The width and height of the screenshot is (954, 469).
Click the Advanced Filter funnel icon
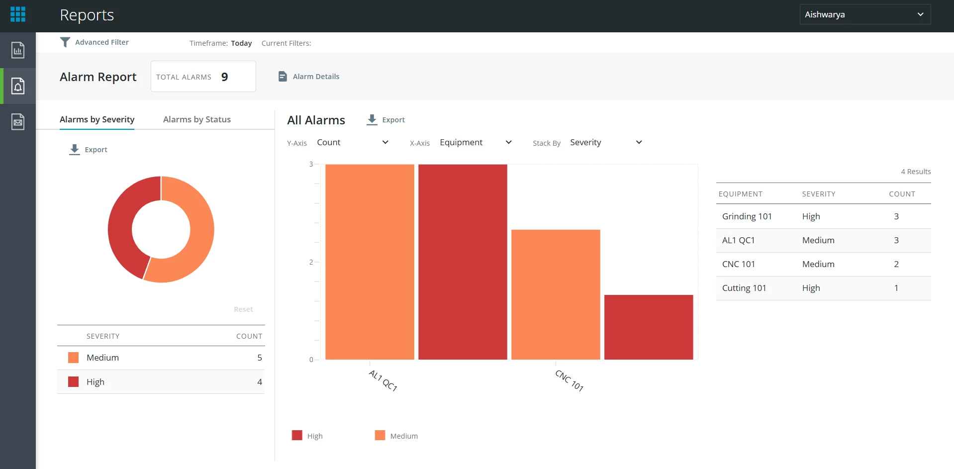(x=65, y=42)
